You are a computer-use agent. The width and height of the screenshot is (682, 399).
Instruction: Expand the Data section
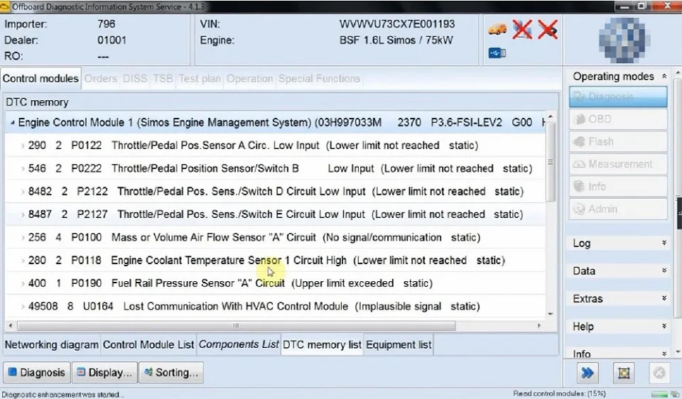(664, 270)
